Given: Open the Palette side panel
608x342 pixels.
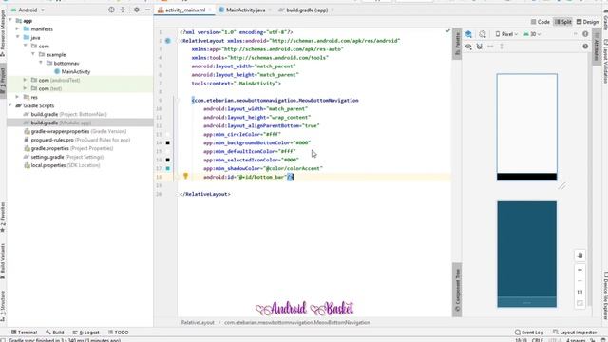Looking at the screenshot, I should [x=457, y=44].
